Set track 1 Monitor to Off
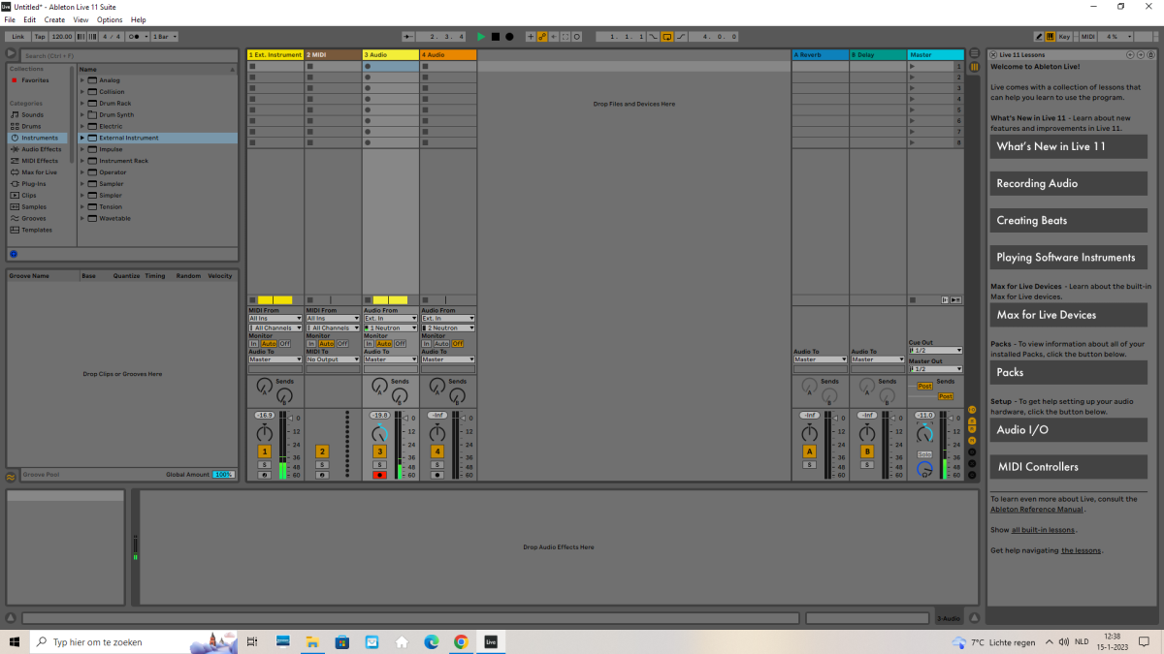This screenshot has height=654, width=1164. coord(285,344)
